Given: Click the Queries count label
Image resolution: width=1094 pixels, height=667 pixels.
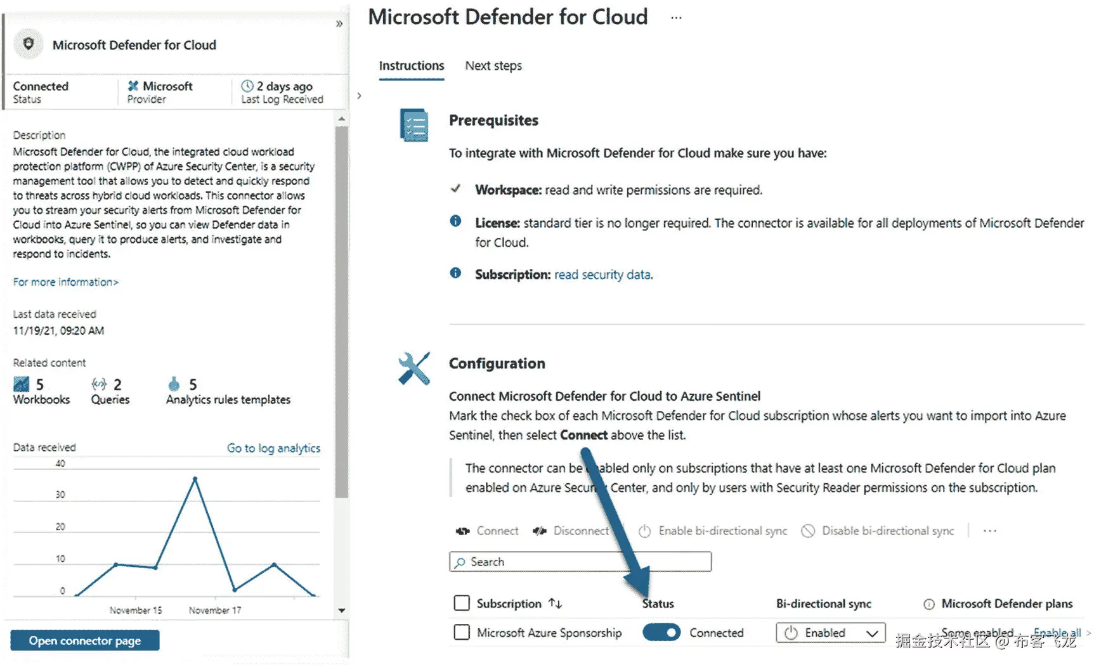Looking at the screenshot, I should click(x=110, y=400).
